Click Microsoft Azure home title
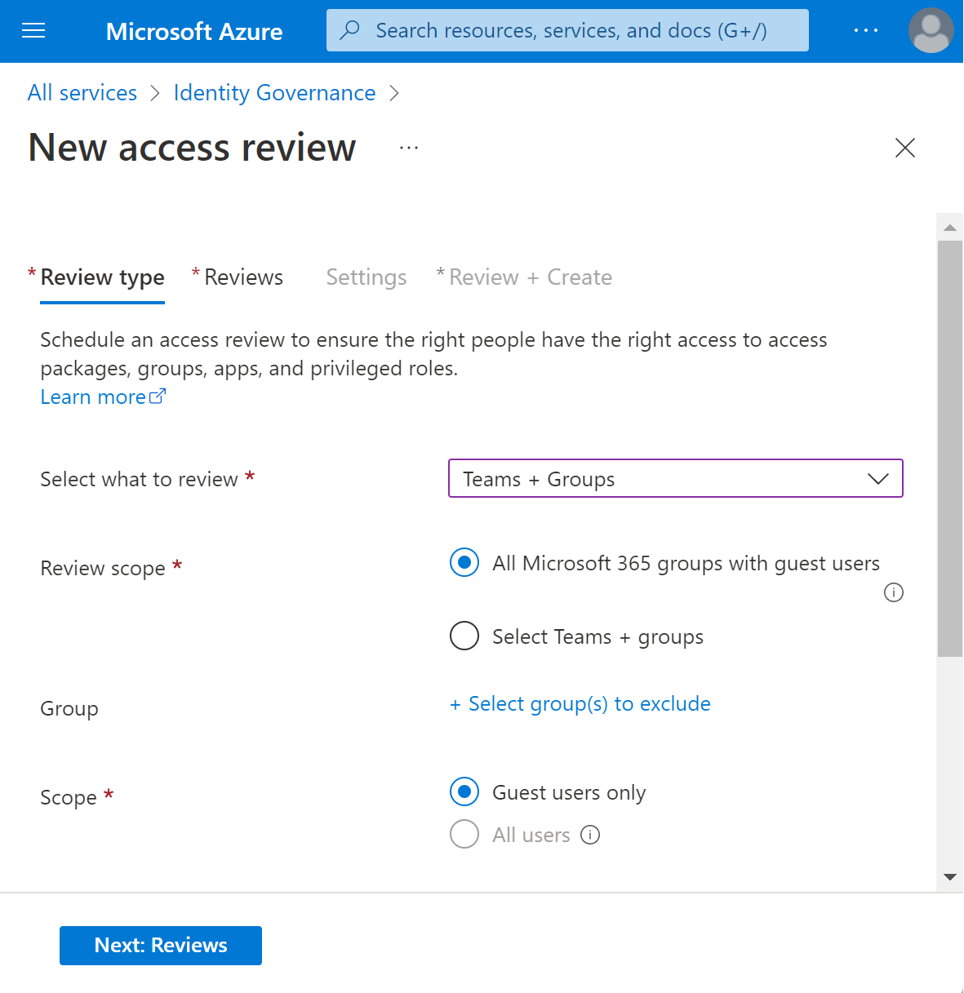964x993 pixels. [x=194, y=31]
